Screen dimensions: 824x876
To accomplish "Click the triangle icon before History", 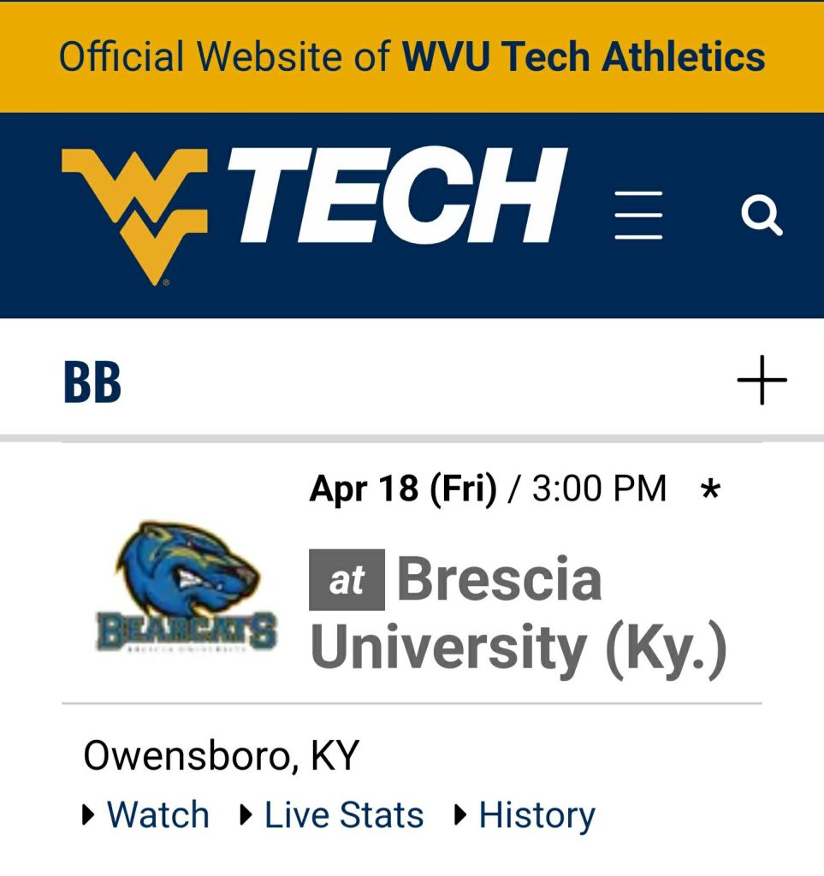I will click(x=461, y=815).
